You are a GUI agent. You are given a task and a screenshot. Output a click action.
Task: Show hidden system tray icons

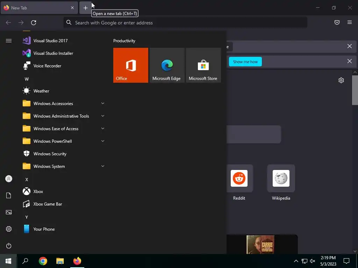coord(296,261)
